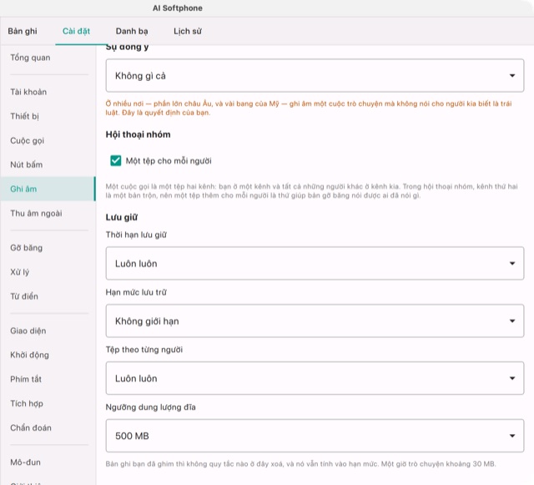Select Ghi âm in the sidebar
The width and height of the screenshot is (534, 485).
48,189
